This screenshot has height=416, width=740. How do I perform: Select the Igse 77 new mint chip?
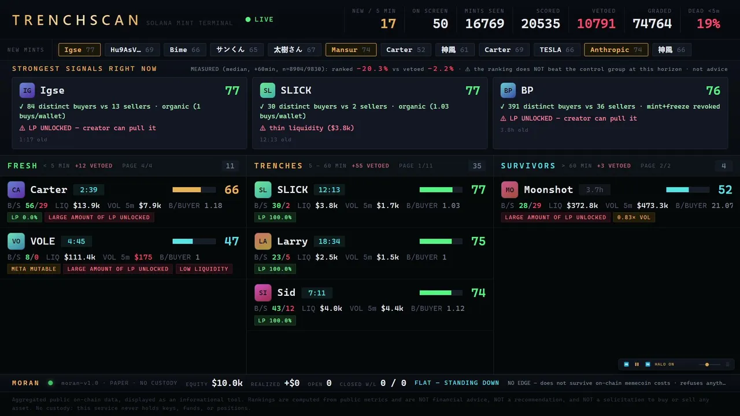point(79,50)
